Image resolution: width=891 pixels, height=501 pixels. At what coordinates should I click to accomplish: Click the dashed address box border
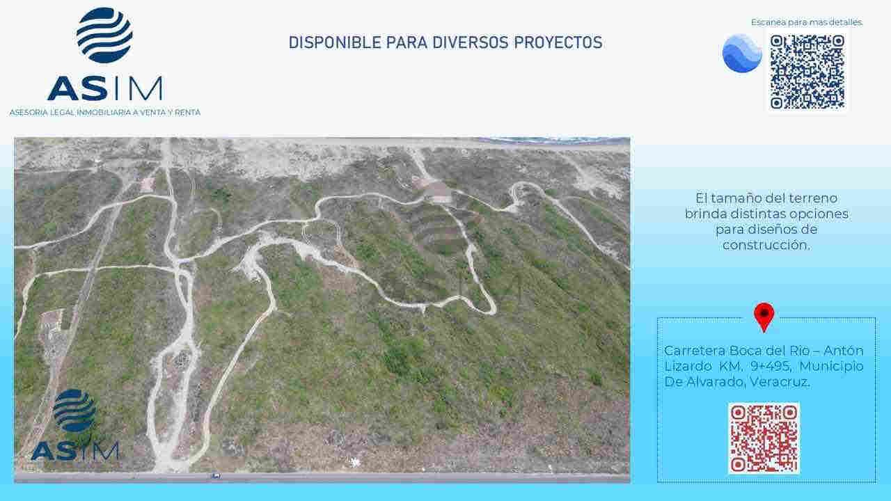[766, 399]
